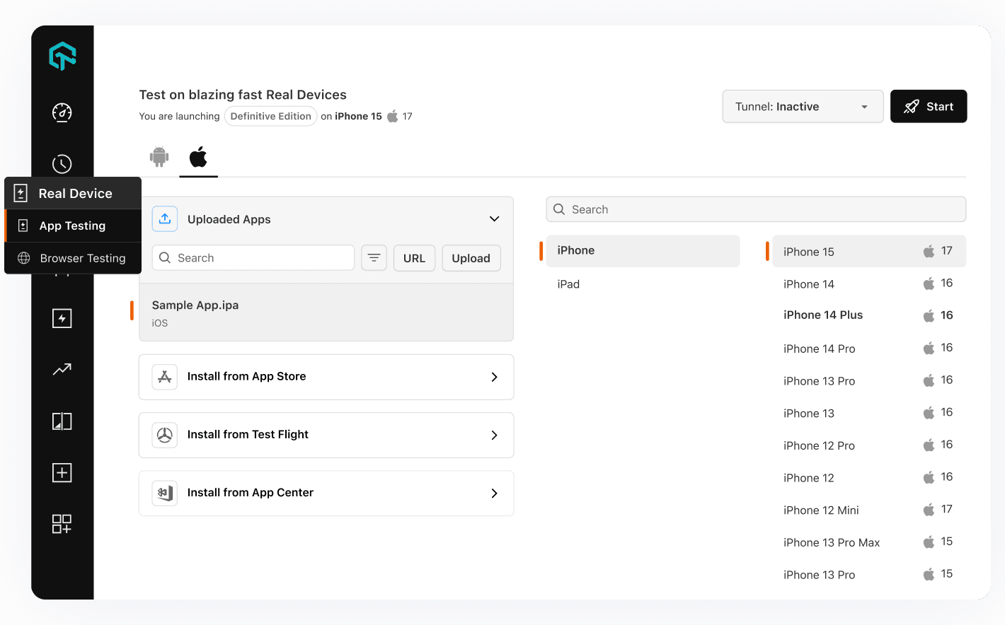The image size is (1005, 625).
Task: Open the test logs clock icon
Action: tap(62, 163)
